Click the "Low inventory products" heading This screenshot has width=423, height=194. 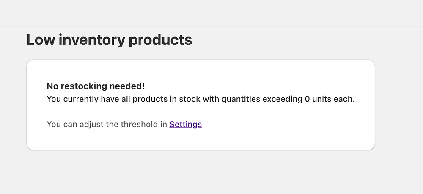pos(109,40)
